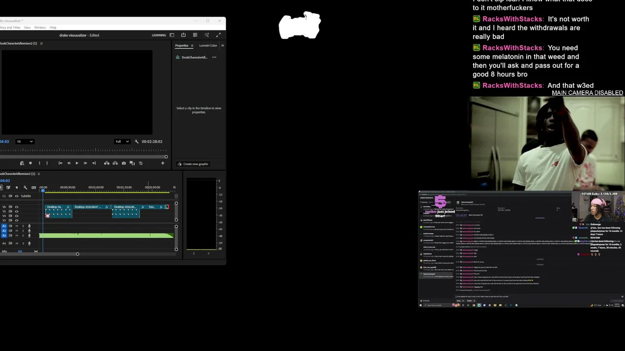The height and width of the screenshot is (351, 625).
Task: Open the Program monitor panel menu
Action: click(x=41, y=43)
